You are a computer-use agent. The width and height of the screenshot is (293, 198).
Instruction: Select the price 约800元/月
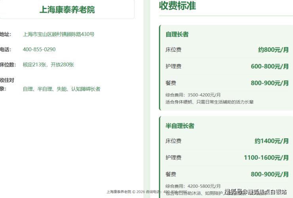click(x=273, y=50)
